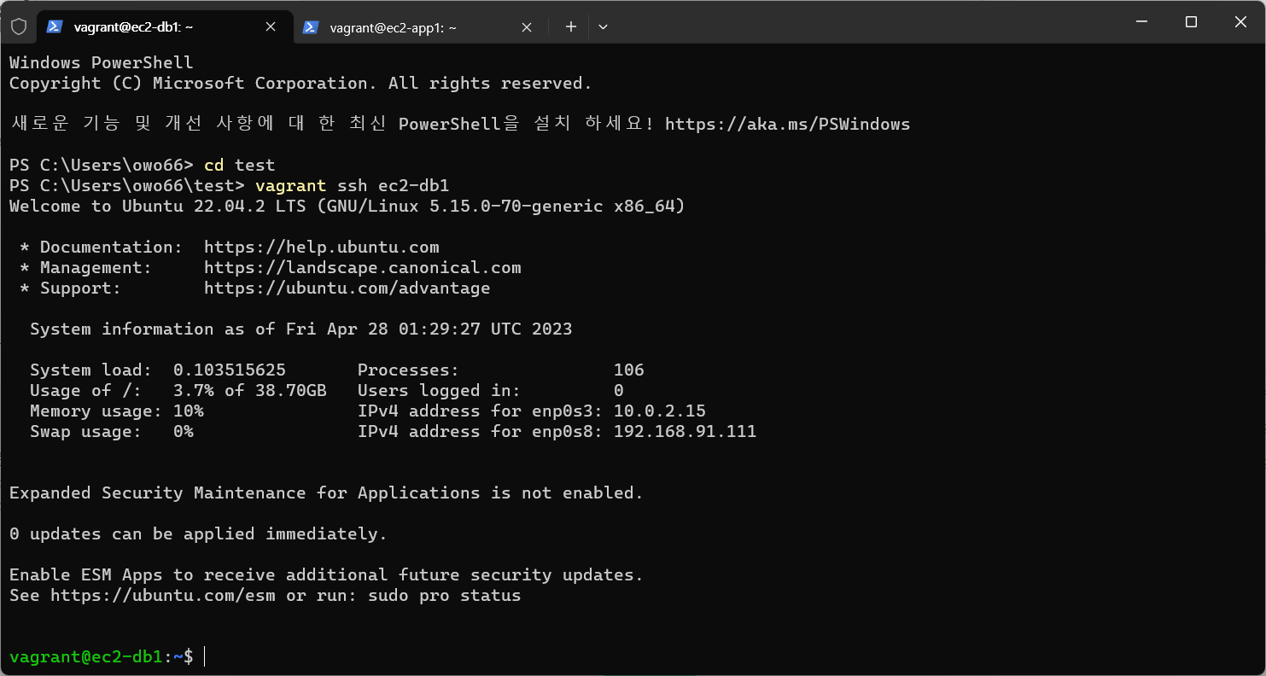Viewport: 1266px width, 676px height.
Task: Click the 'Windows PowerShell' header line
Action: click(102, 63)
